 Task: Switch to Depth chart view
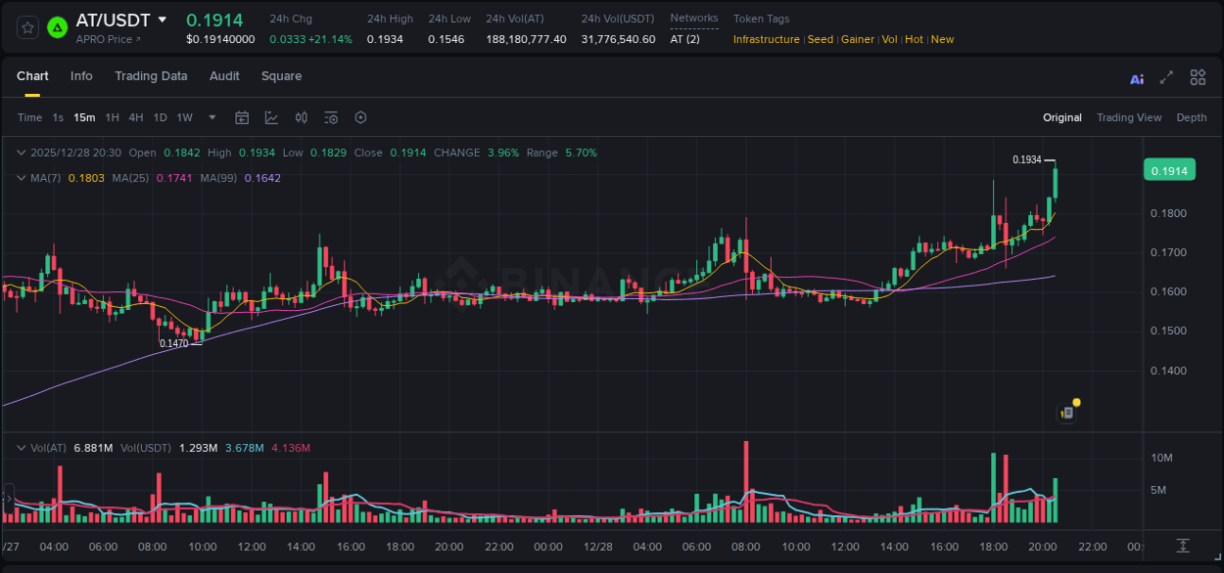coord(1191,117)
